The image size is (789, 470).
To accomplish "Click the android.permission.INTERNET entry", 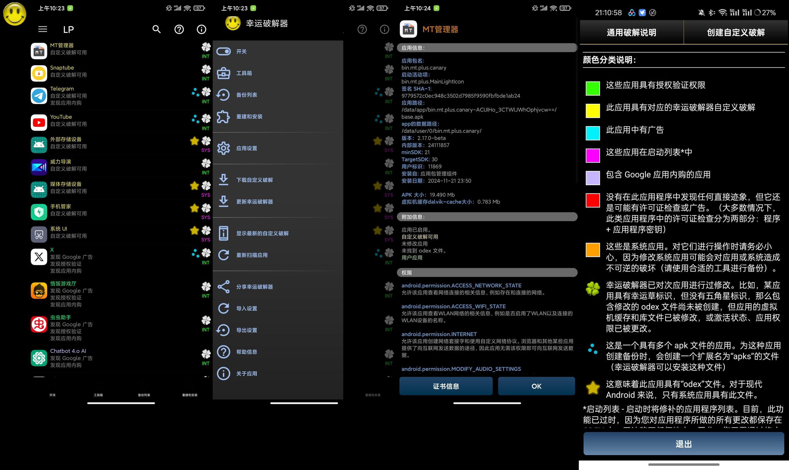I will coord(439,334).
